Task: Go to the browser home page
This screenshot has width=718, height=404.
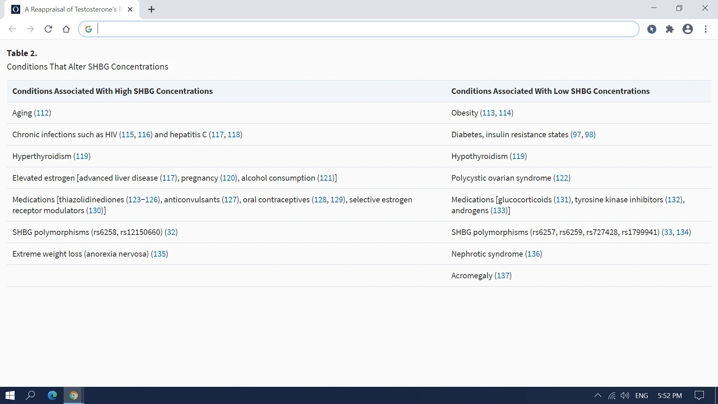Action: 66,29
